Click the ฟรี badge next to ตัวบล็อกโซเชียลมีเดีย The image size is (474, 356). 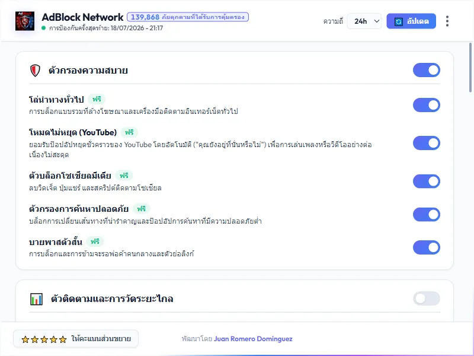124,175
